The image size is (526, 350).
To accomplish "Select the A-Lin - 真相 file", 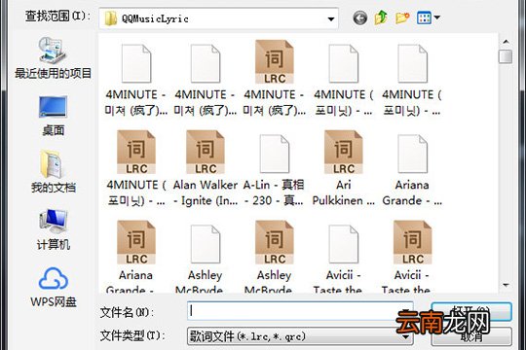I will pos(274,171).
